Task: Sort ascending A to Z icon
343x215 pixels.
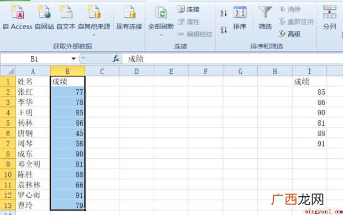Action: (224, 13)
